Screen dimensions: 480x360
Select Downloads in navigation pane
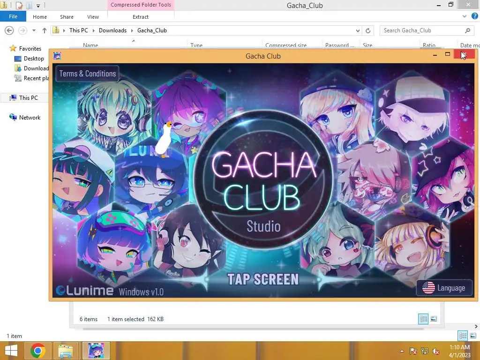32,68
